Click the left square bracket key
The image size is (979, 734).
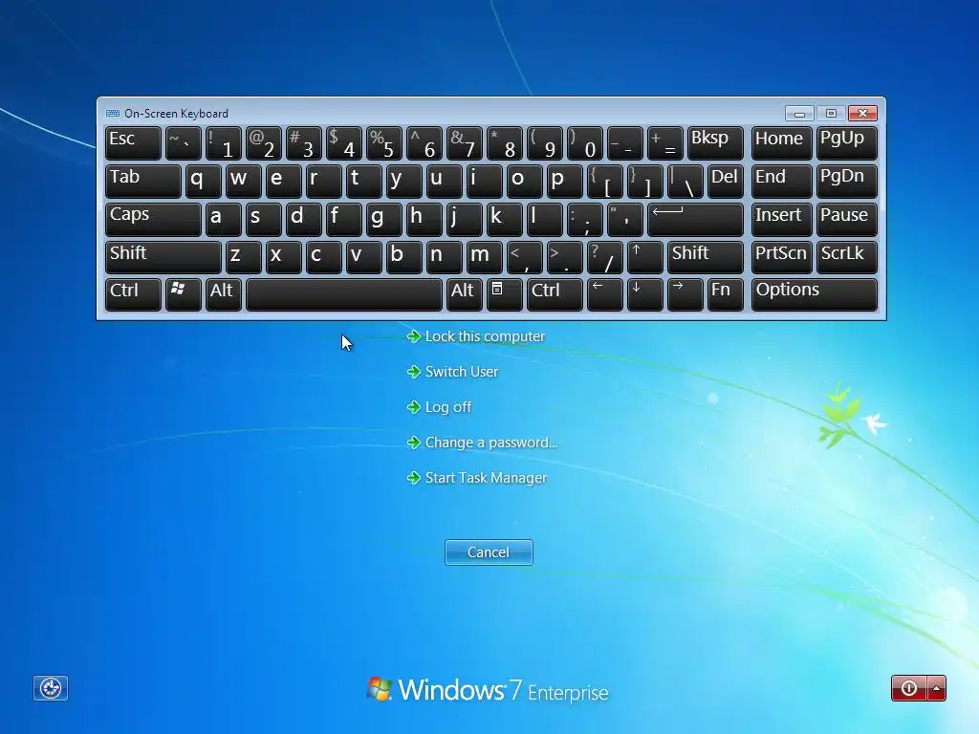(604, 182)
